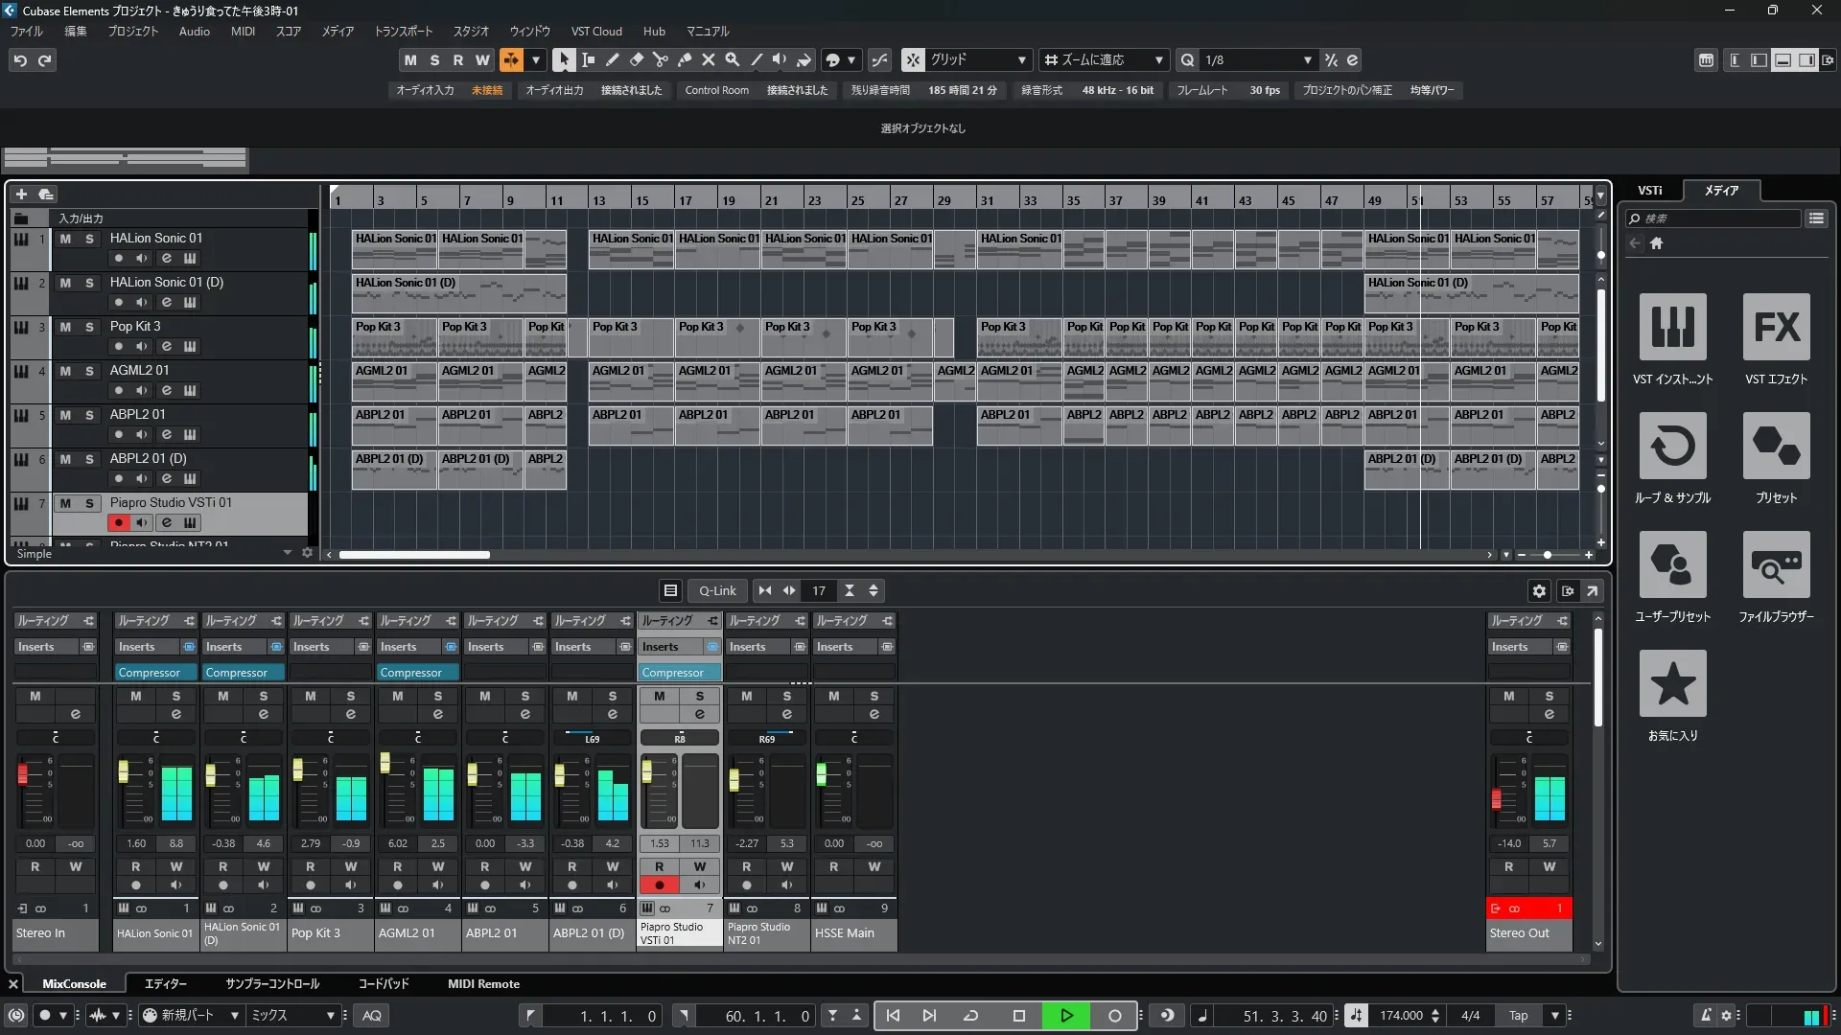Switch to the Chord Pads tab
The image size is (1841, 1035).
[x=383, y=983]
